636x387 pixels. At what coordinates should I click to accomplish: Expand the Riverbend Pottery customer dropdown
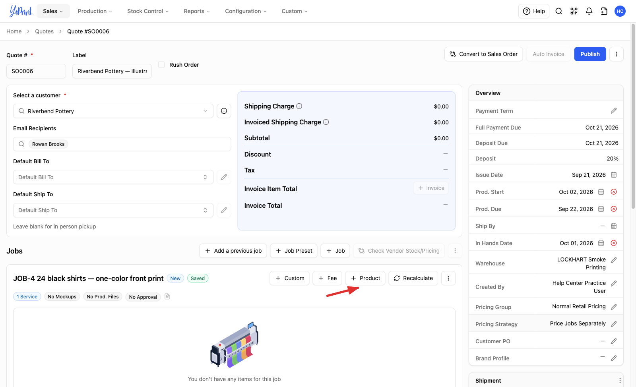click(205, 111)
